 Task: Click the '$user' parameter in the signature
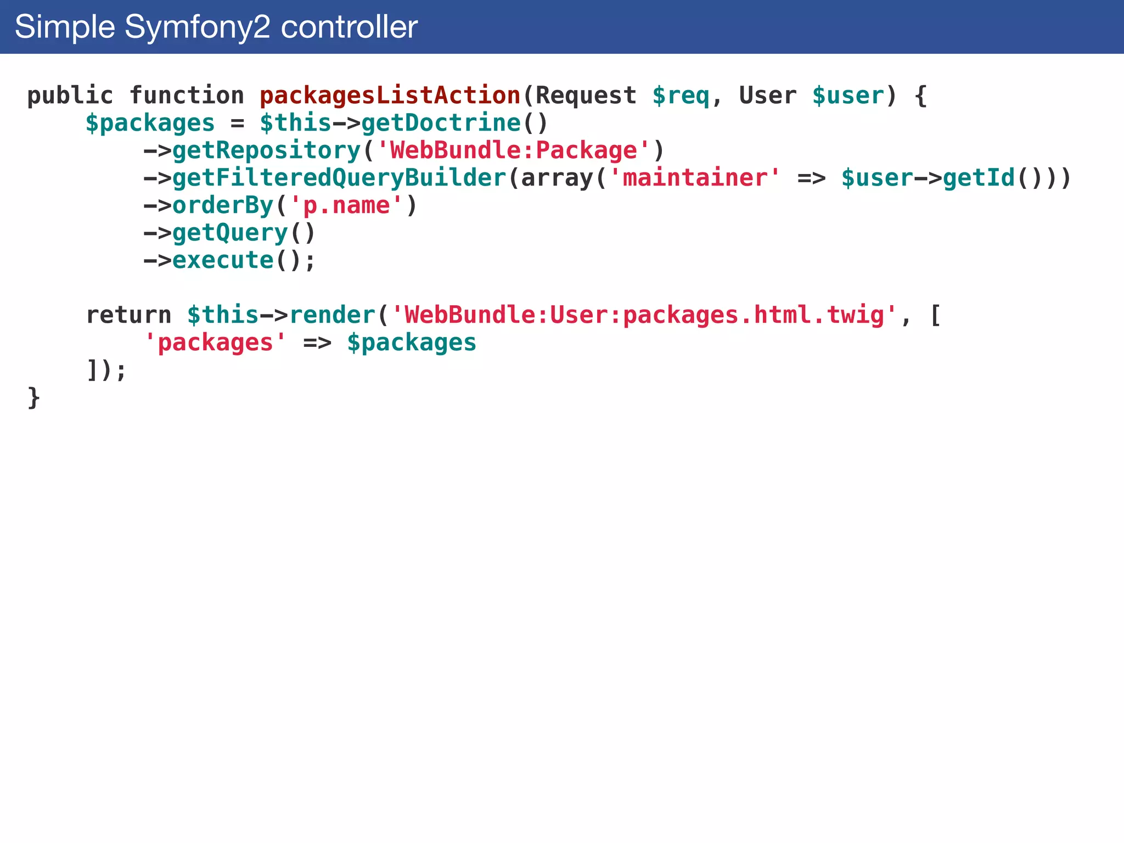(x=848, y=95)
